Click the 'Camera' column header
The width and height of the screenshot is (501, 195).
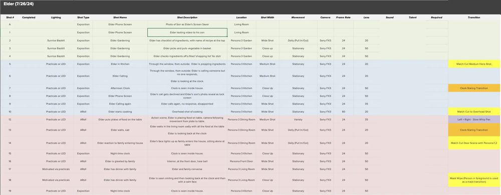click(325, 17)
